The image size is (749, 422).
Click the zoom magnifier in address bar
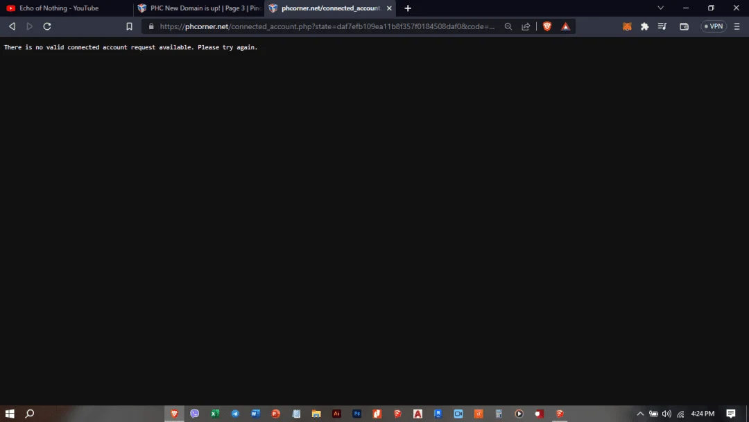point(508,27)
